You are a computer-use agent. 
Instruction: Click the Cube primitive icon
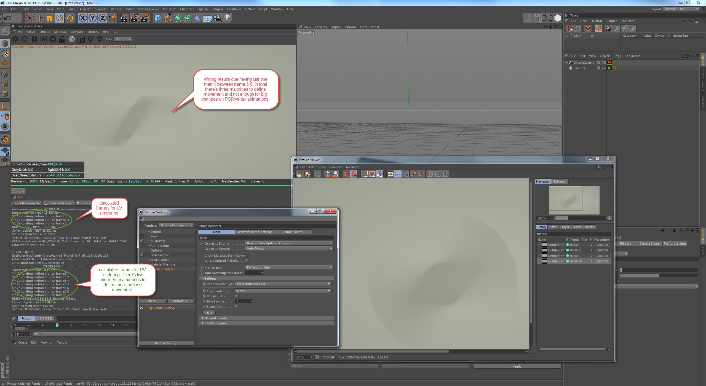(x=157, y=18)
